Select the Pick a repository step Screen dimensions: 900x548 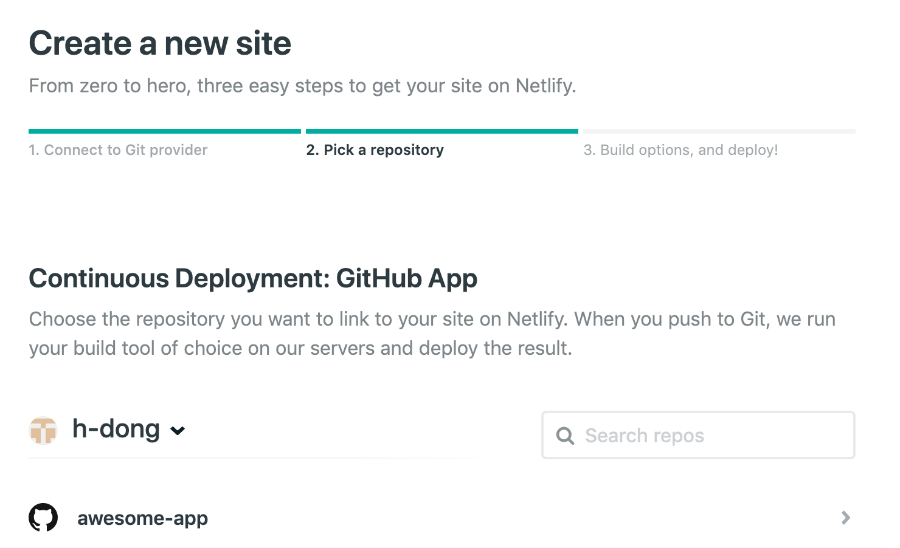pos(375,150)
